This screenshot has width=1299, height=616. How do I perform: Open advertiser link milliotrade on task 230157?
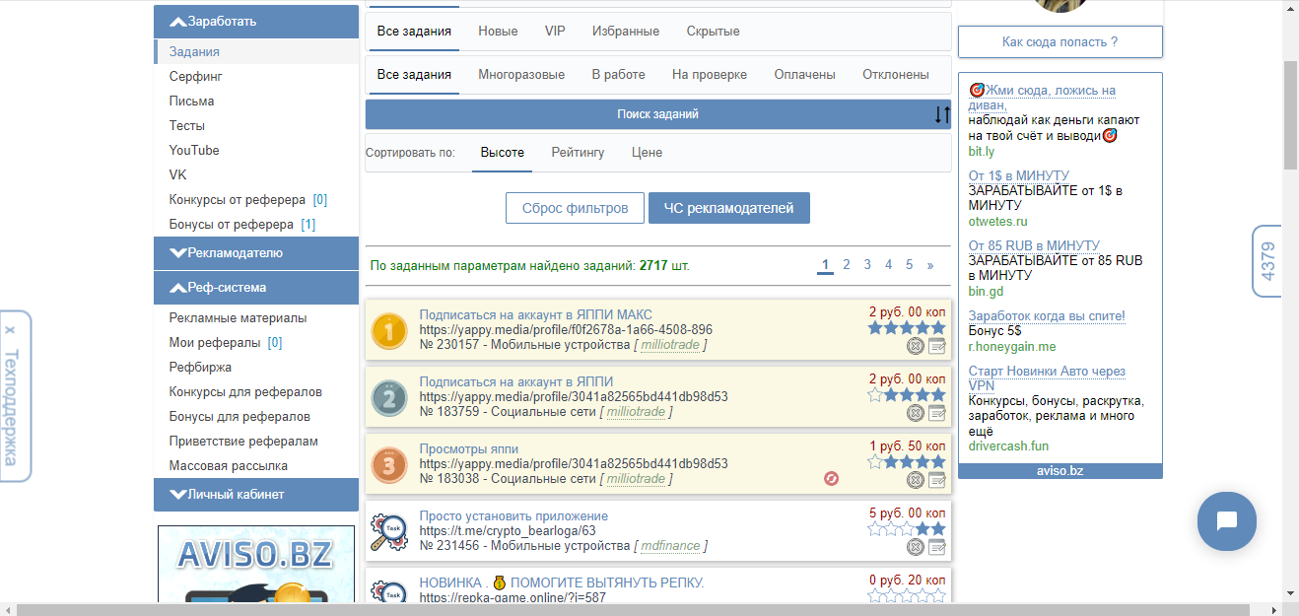tap(669, 345)
